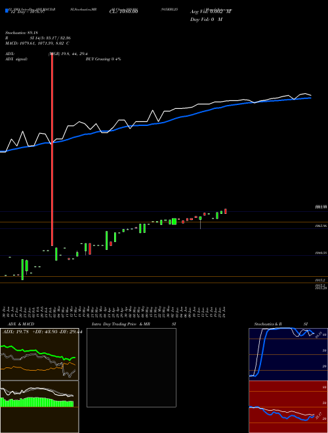Click the 'Avg Vol: 0.002 M' label

[x=211, y=12]
